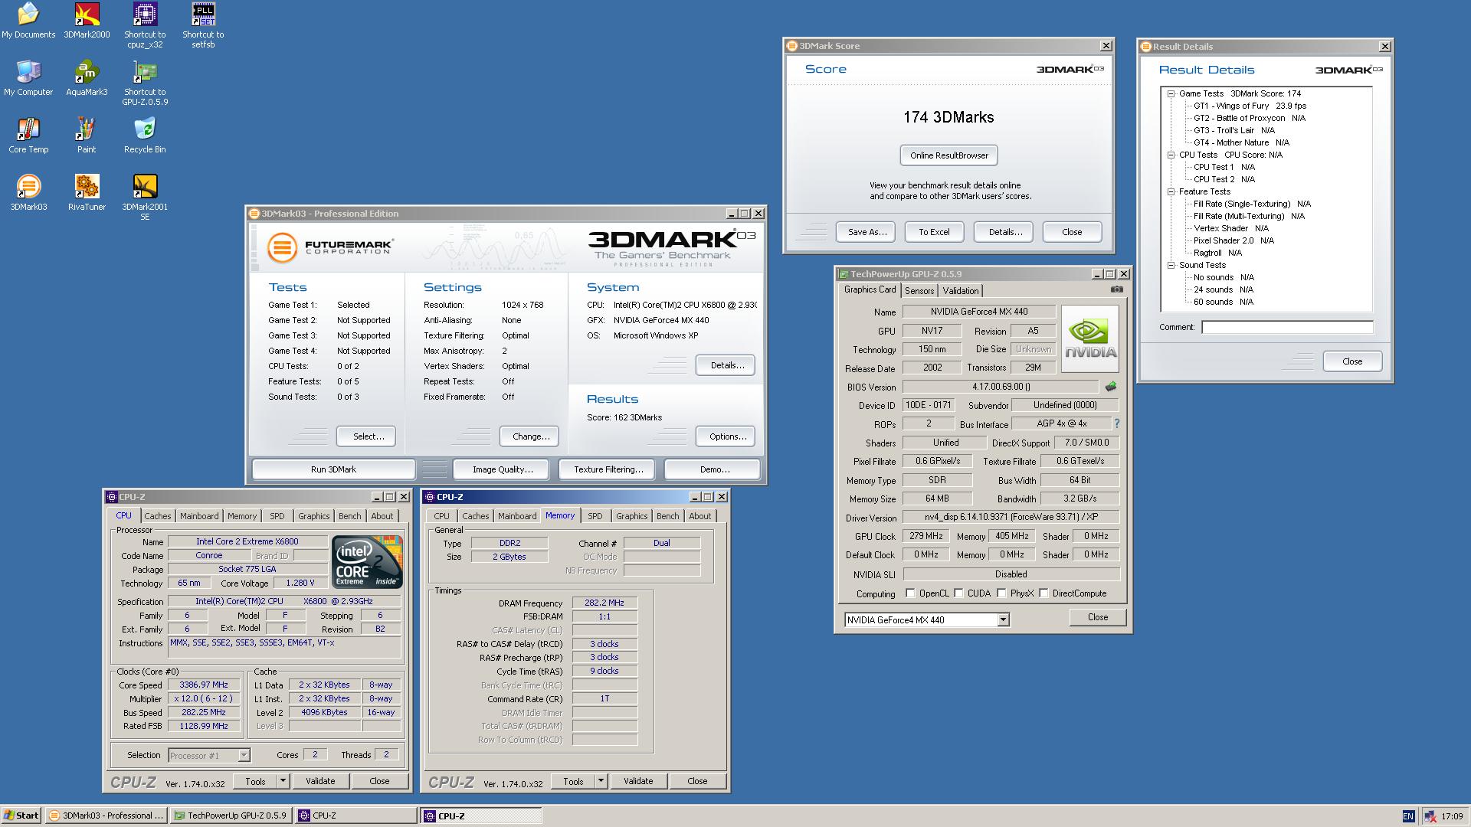Select TechPowerUp GPU-Z taskbar button
The image size is (1471, 827).
[x=231, y=816]
